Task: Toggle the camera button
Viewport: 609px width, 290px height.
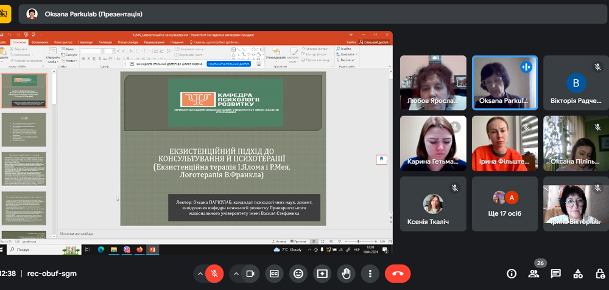Action: (249, 274)
